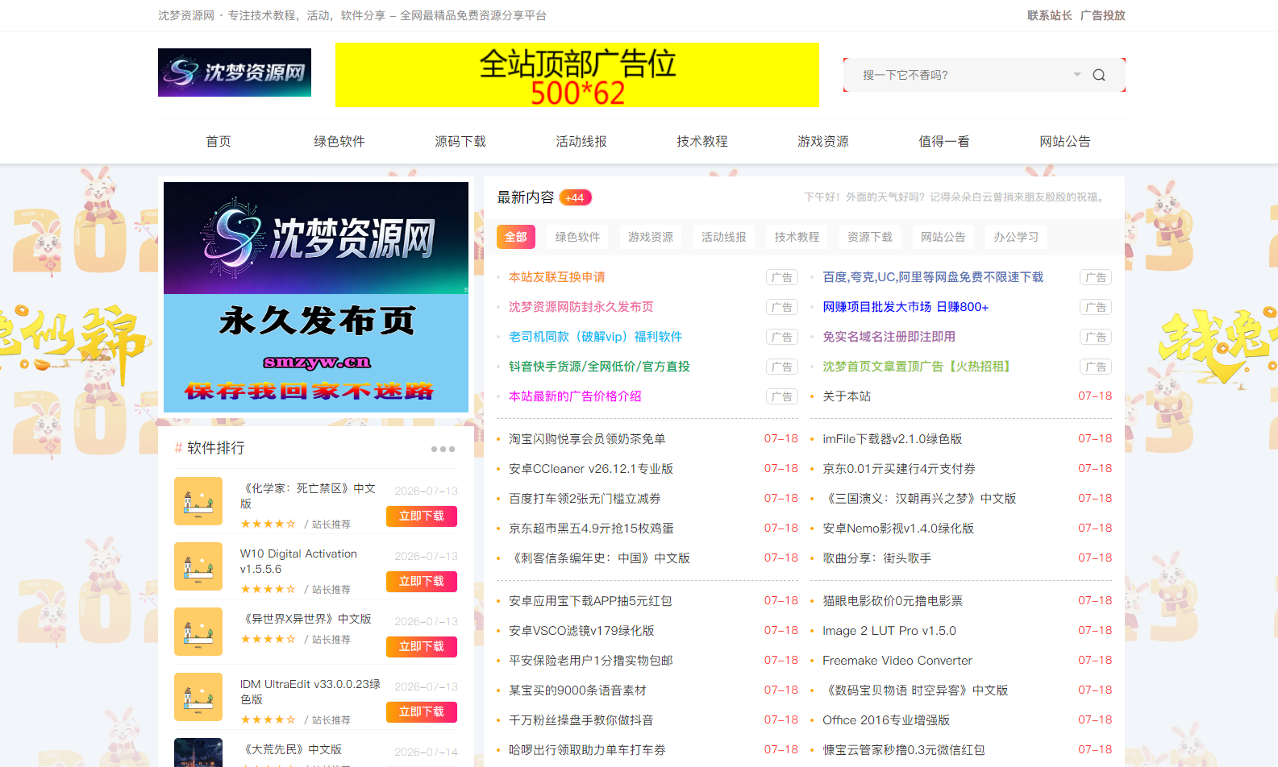This screenshot has width=1278, height=767.
Task: Open the yellow 全站顶部广告位 banner
Action: pyautogui.click(x=577, y=75)
